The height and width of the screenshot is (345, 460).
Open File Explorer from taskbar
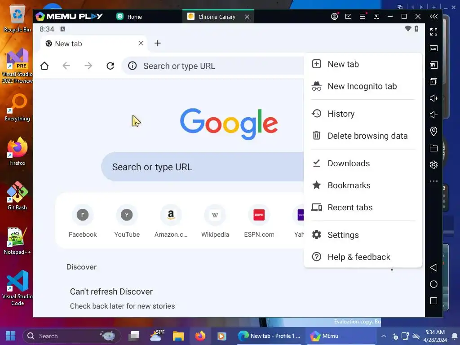pyautogui.click(x=178, y=336)
